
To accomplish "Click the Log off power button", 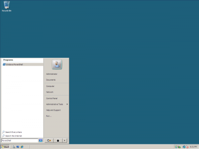I will click(49, 140).
